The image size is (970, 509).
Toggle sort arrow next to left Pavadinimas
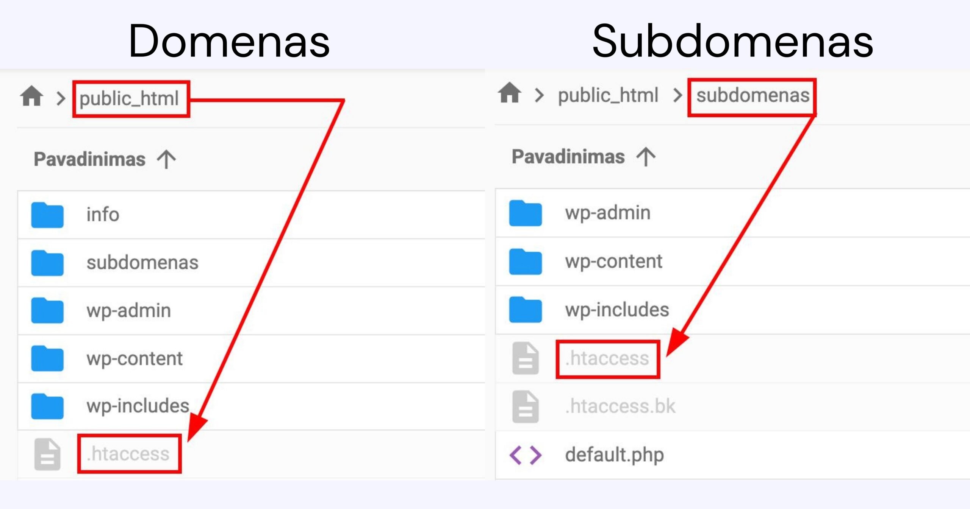(166, 159)
